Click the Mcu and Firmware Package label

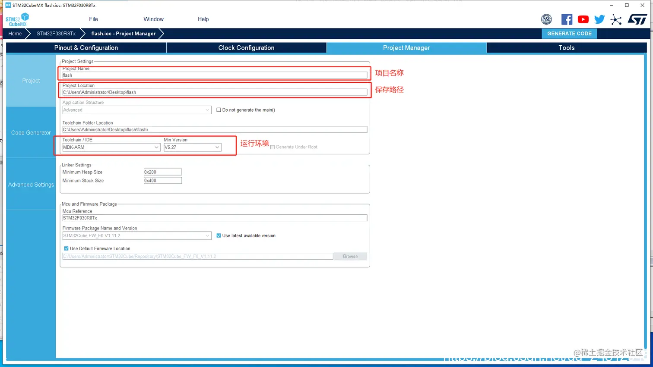89,204
